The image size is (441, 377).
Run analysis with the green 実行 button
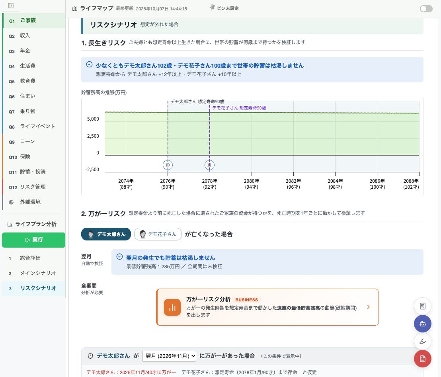[x=33, y=240]
